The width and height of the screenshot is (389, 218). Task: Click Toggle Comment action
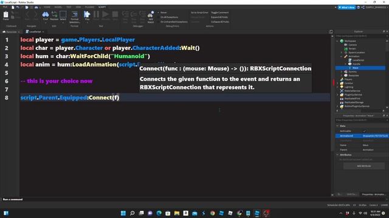click(220, 13)
